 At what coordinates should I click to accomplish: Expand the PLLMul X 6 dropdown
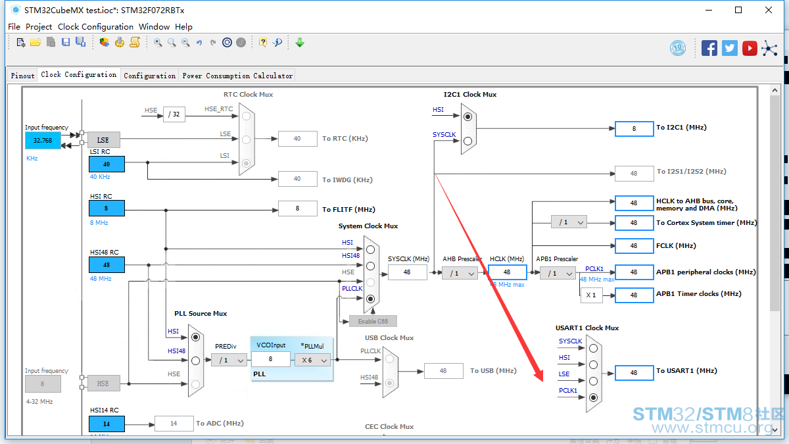312,360
